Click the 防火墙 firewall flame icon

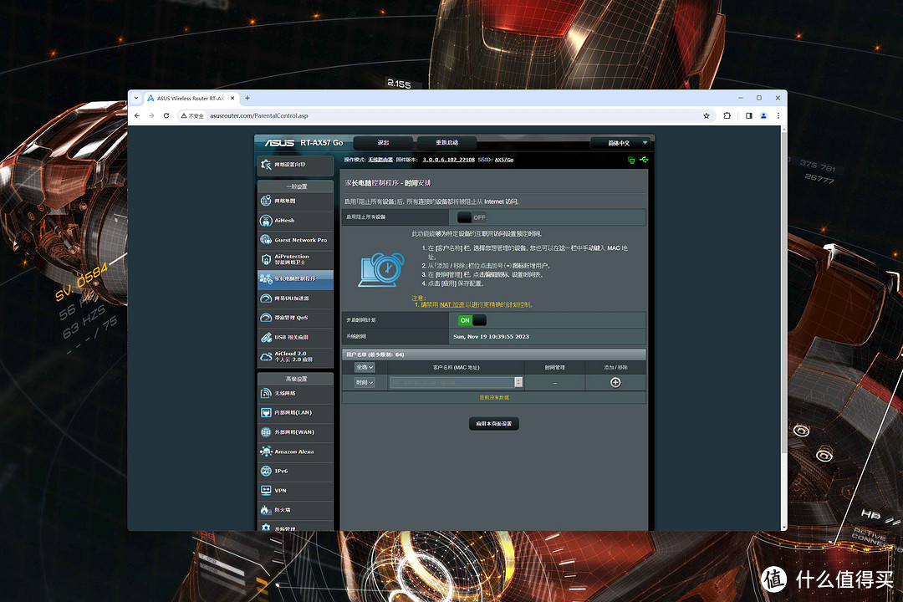coord(266,510)
